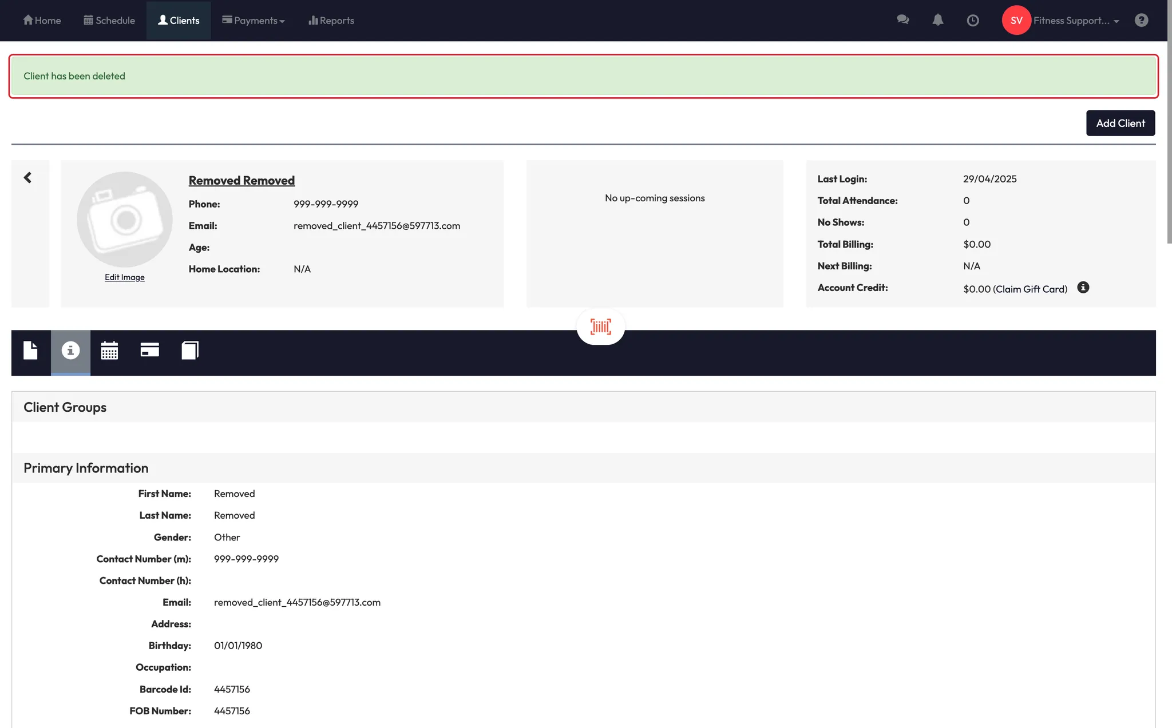Open the notebook tab icon
The height and width of the screenshot is (728, 1172).
[190, 350]
